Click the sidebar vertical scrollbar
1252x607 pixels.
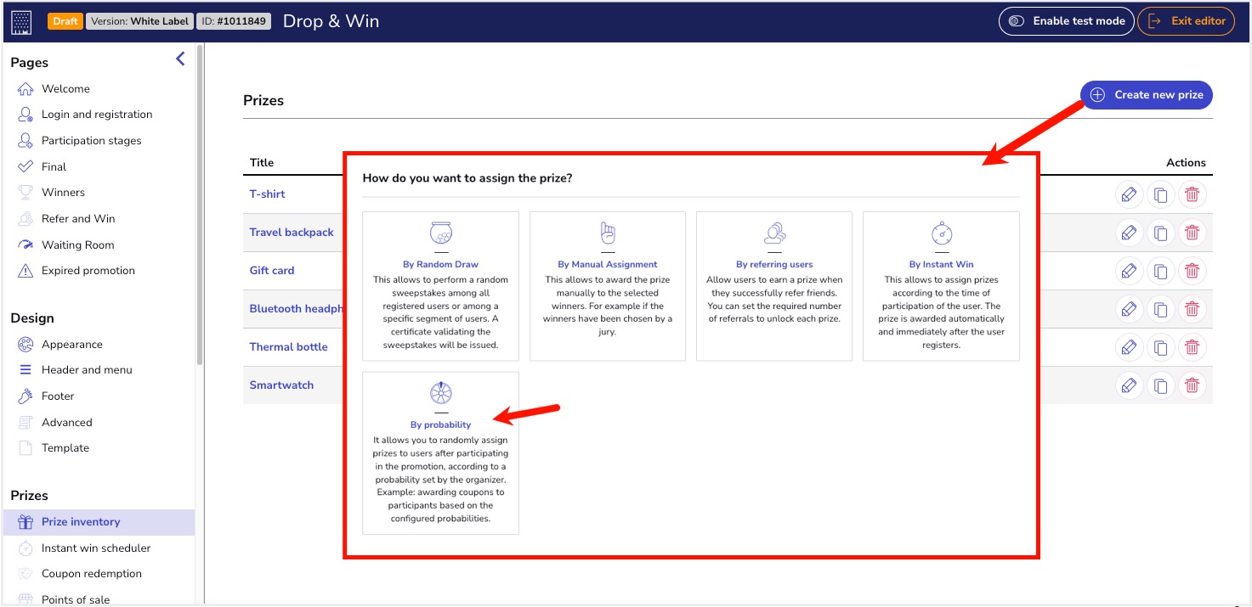coord(200,204)
